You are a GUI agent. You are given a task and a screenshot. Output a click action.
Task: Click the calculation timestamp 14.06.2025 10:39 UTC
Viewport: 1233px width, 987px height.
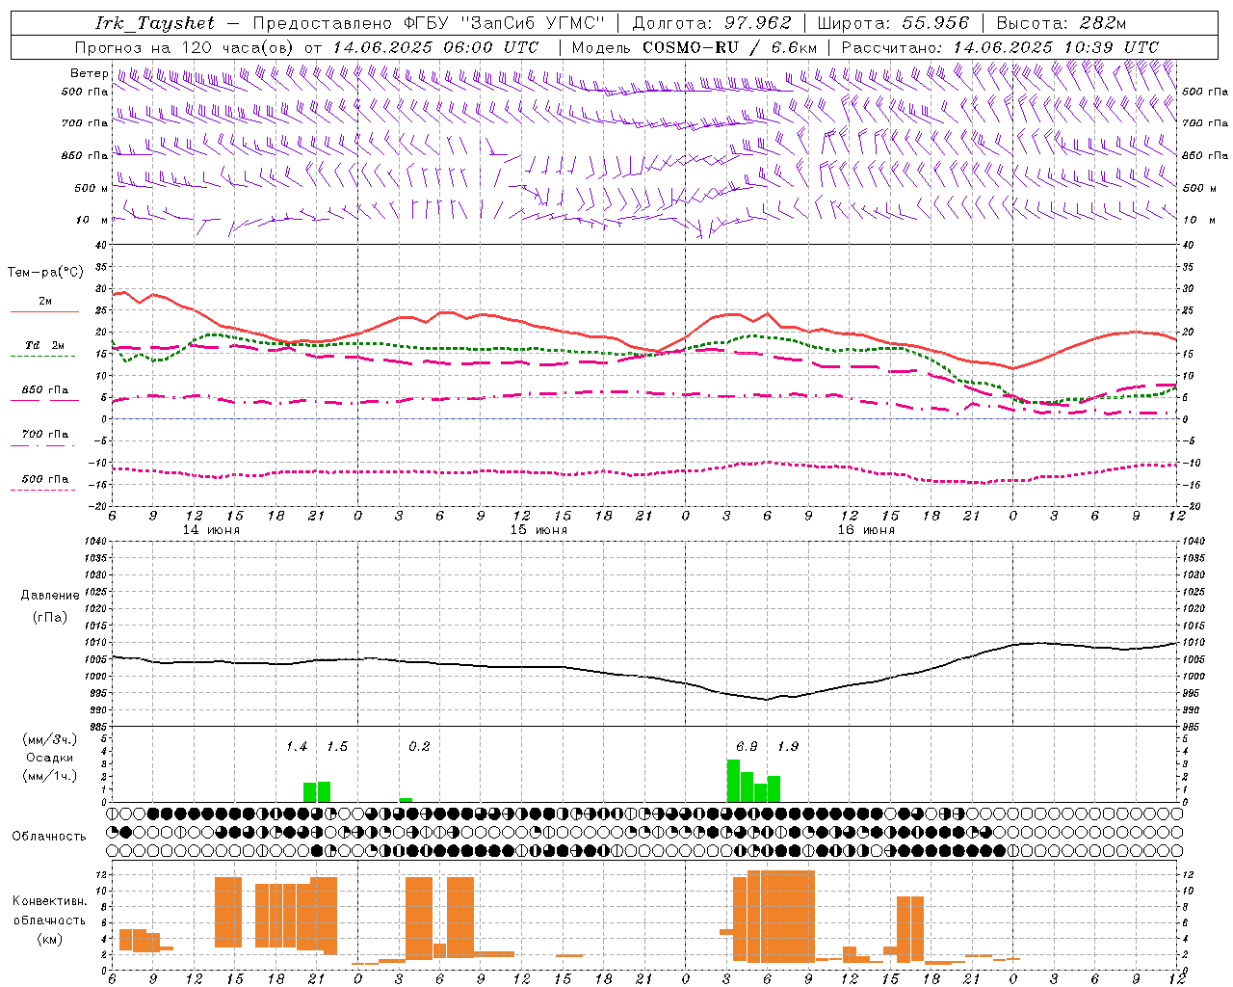1056,47
